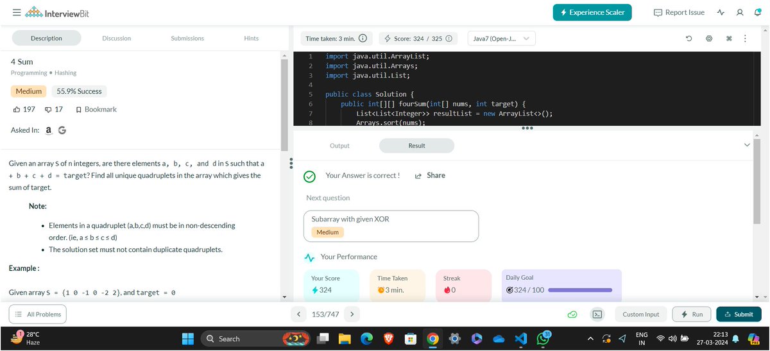770x351 pixels.
Task: Like the problem with thumbs up 197
Action: (x=24, y=110)
